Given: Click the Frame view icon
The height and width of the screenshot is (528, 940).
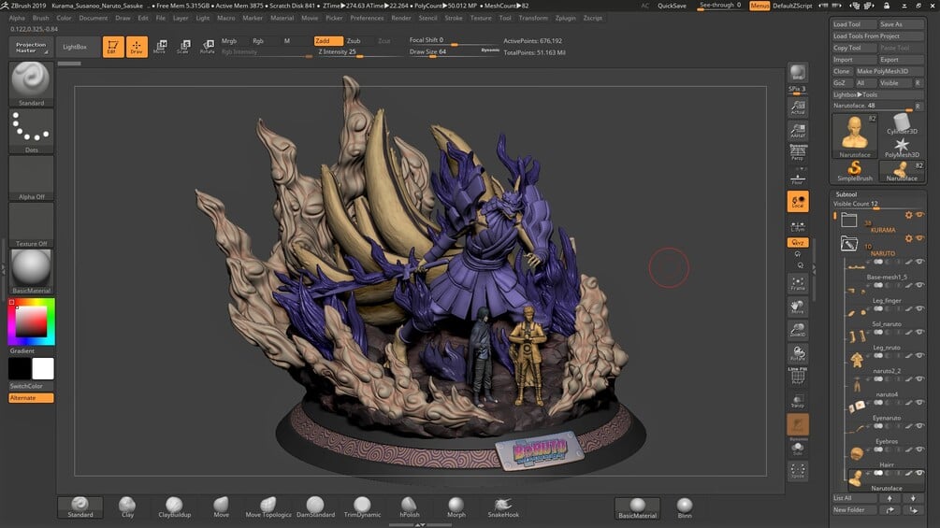Looking at the screenshot, I should [x=798, y=283].
